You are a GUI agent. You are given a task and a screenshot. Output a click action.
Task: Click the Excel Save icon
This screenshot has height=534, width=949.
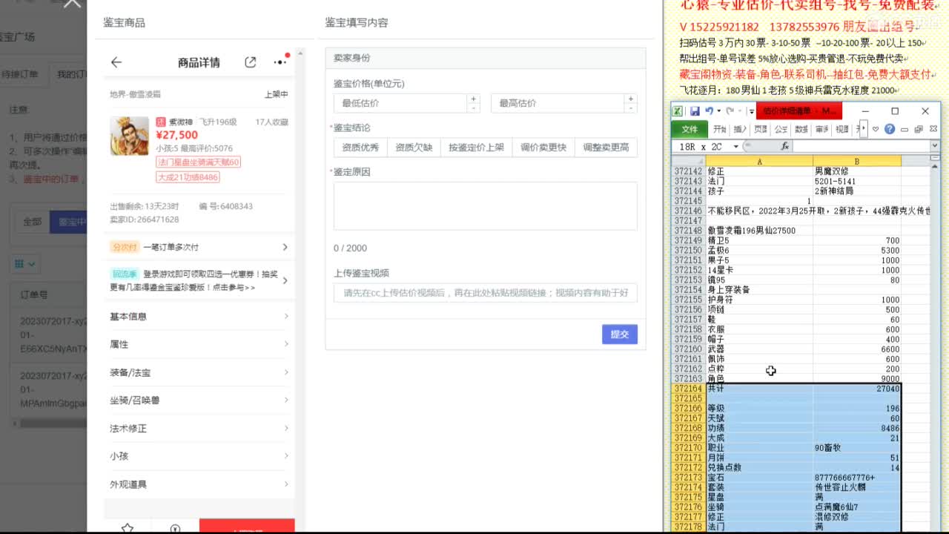coord(694,111)
